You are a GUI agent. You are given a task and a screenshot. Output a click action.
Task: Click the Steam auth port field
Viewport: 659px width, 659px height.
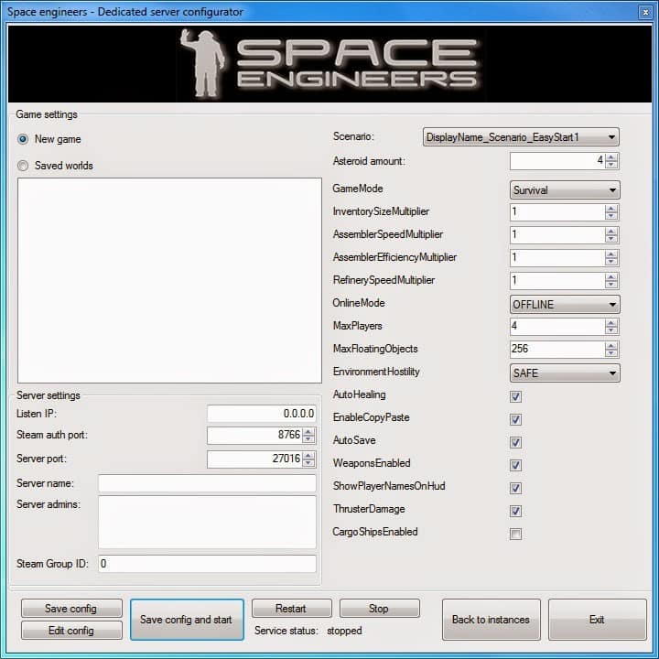point(254,436)
